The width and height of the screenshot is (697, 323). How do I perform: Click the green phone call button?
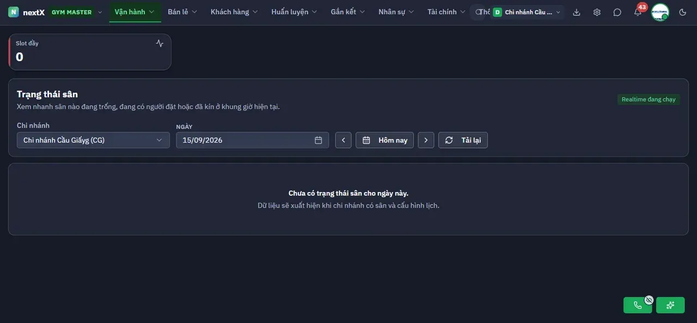tap(638, 305)
